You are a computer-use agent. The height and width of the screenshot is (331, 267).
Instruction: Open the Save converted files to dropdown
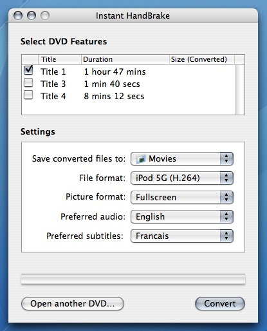[182, 159]
